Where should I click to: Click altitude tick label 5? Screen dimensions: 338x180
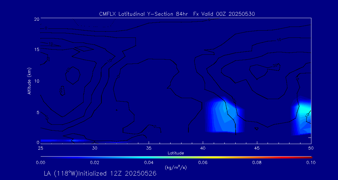38,112
